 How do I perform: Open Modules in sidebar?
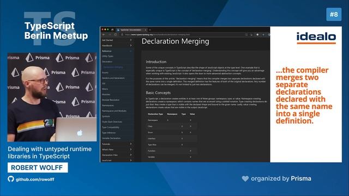[x=106, y=94]
